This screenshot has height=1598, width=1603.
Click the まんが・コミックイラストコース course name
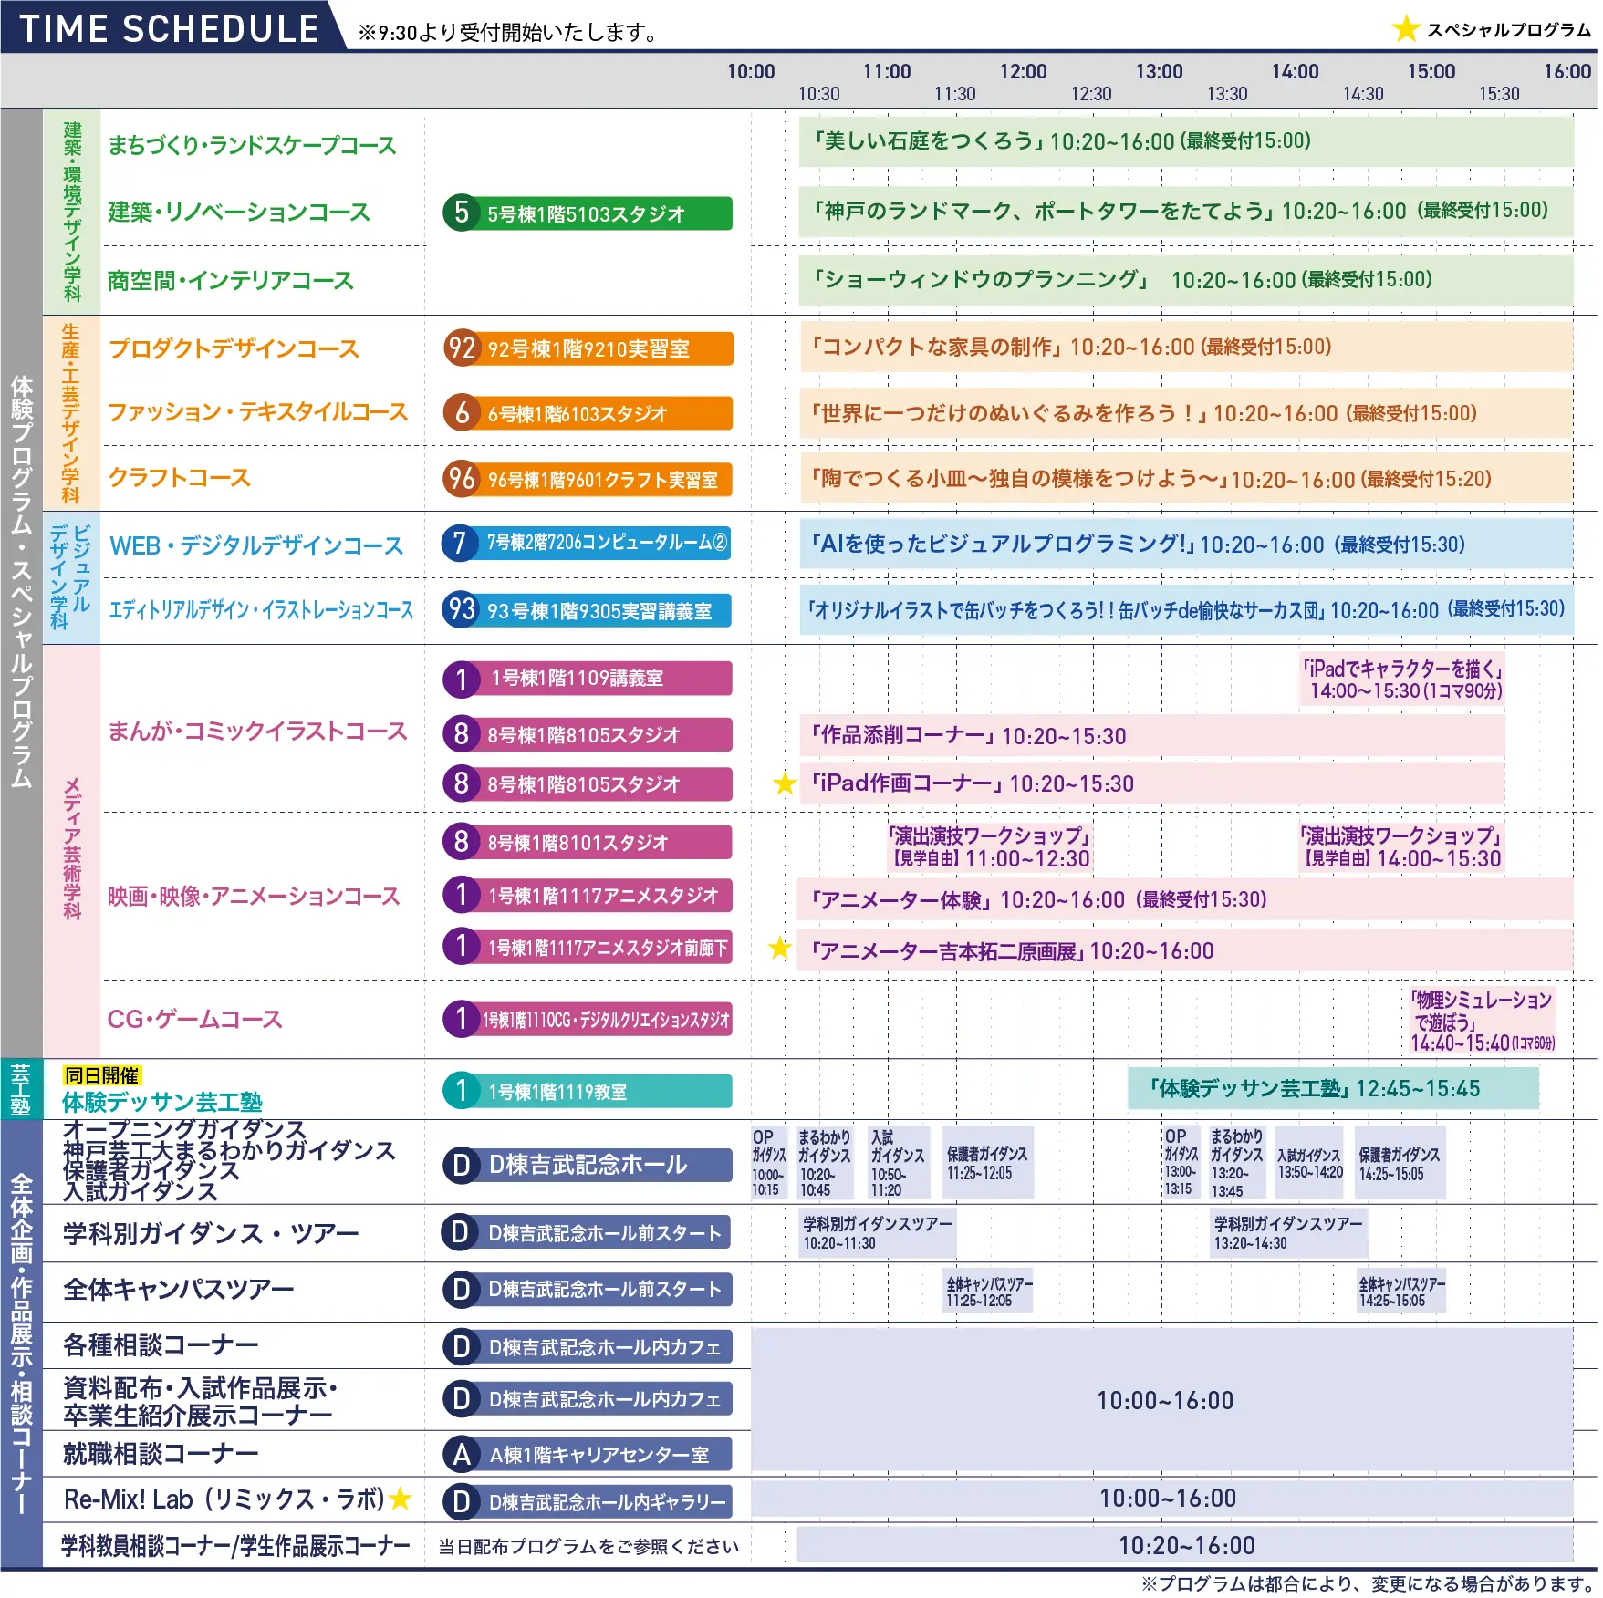pos(257,731)
